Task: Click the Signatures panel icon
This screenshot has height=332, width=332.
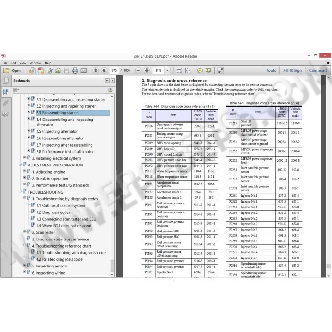Action: coord(6,115)
